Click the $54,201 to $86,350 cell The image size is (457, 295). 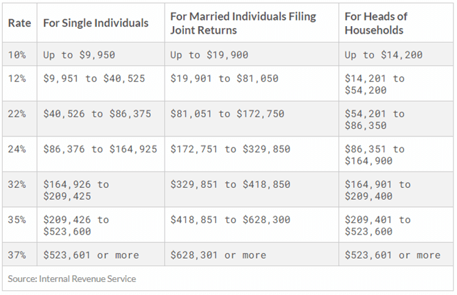tap(374, 119)
